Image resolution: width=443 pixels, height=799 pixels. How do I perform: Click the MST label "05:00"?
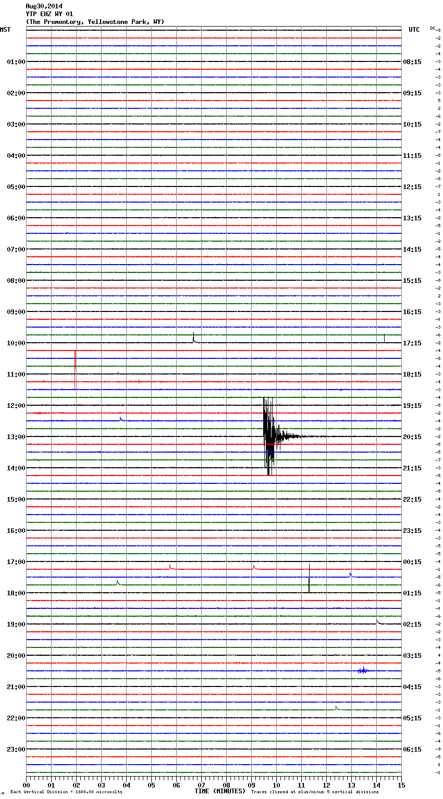coord(16,187)
